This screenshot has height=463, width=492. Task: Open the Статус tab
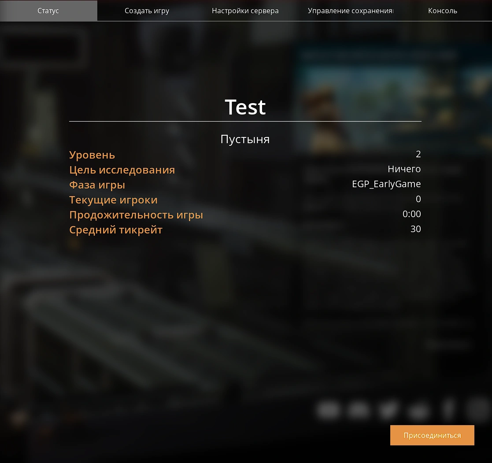[48, 11]
